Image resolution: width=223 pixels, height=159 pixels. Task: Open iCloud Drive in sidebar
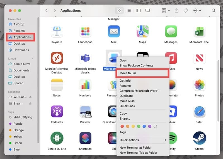21,64
